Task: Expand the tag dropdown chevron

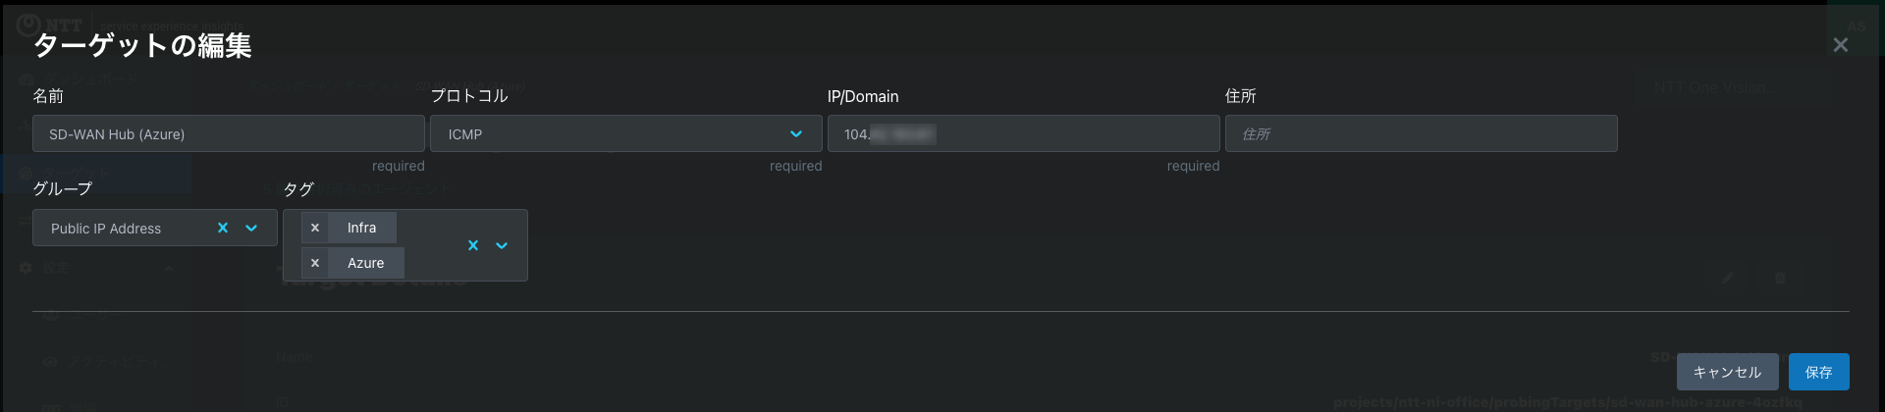Action: (x=502, y=245)
